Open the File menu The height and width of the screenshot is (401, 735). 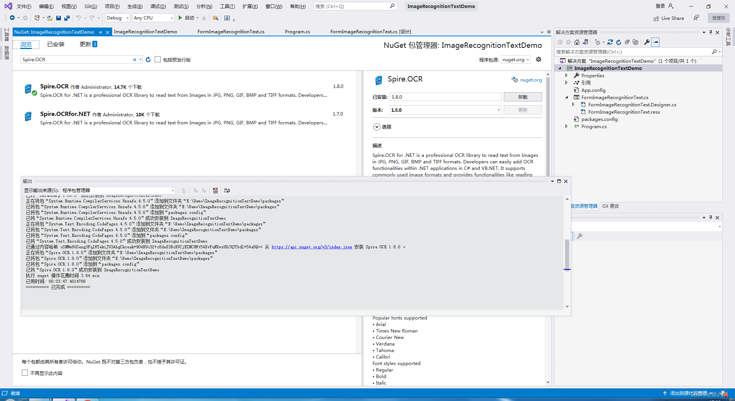[x=24, y=7]
